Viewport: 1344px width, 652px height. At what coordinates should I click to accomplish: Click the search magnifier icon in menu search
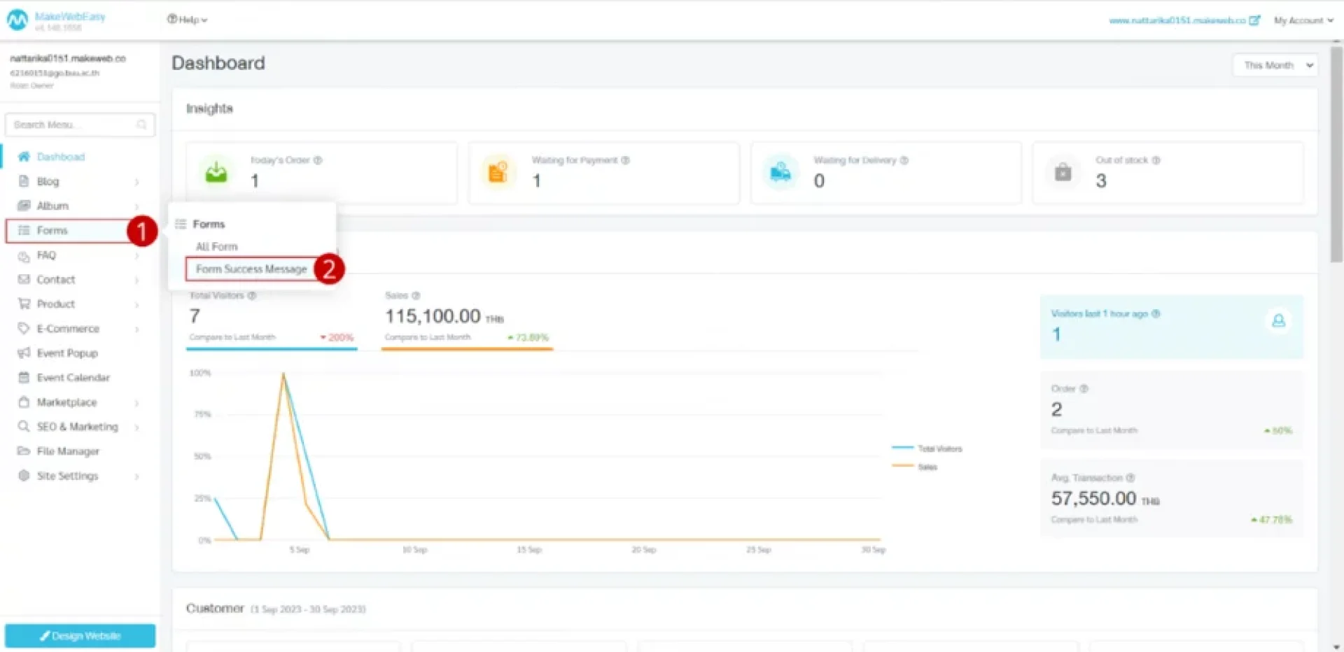[x=141, y=125]
